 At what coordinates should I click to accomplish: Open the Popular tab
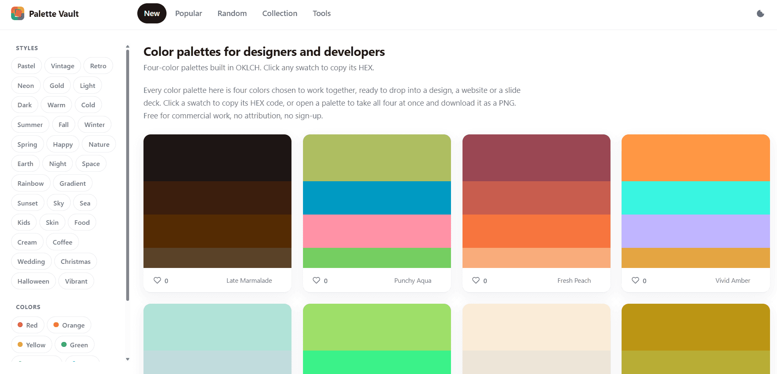click(x=189, y=14)
